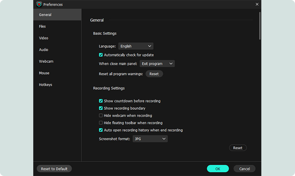Open the Screenshot format JPG dropdown
Viewport: 295px width, 176px height.
pos(150,139)
